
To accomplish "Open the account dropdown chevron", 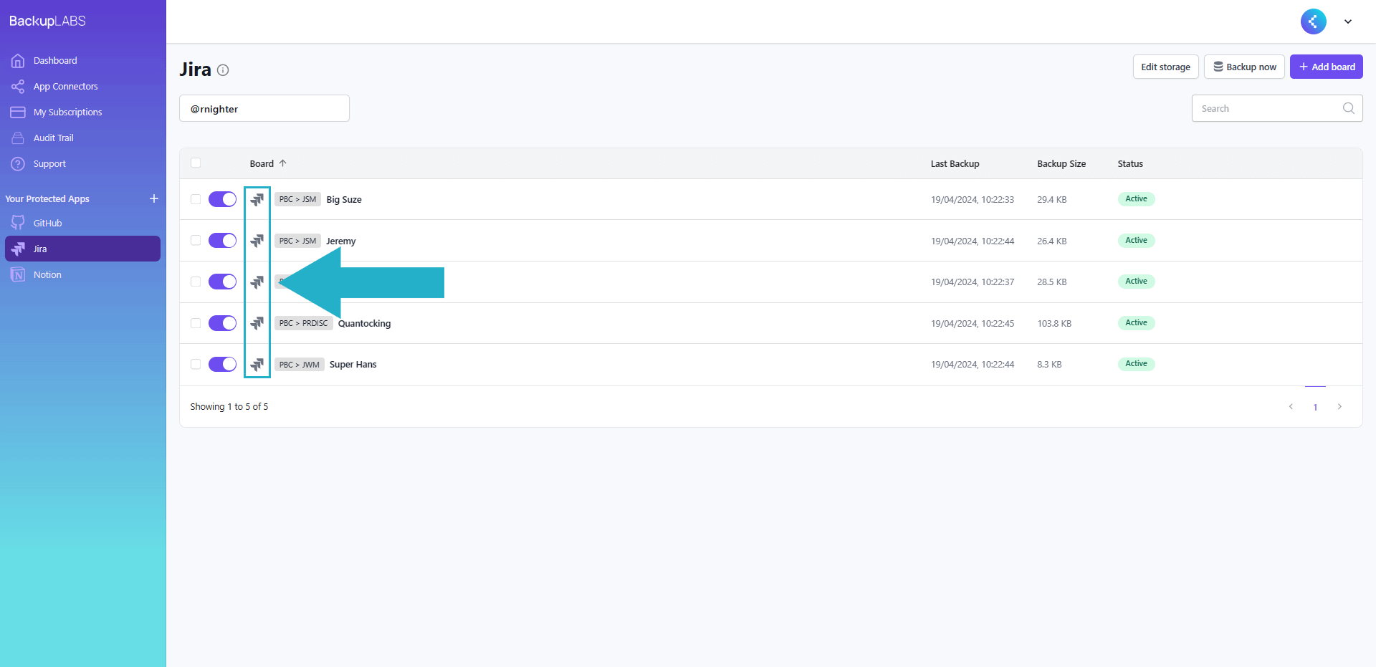I will coord(1348,21).
